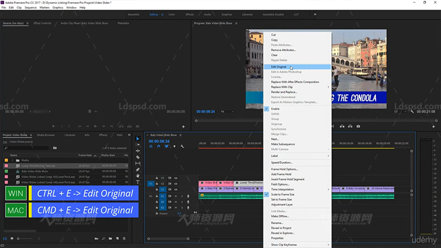This screenshot has height=248, width=441.
Task: Click the New Item icon in Project panel
Action: (x=117, y=239)
